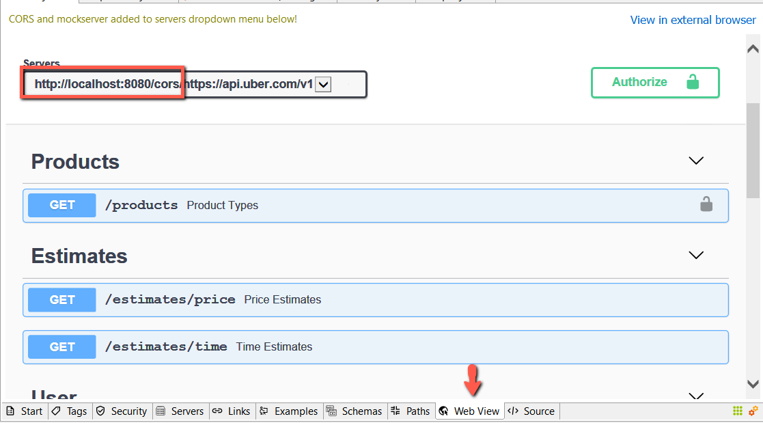Image resolution: width=763 pixels, height=423 pixels.
Task: Click the orange gears icon in status bar
Action: [753, 411]
